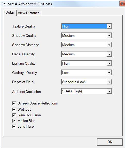Switch to the View Distance tab

pos(29,13)
